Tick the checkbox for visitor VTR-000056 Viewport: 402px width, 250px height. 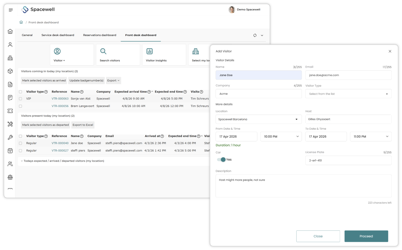click(21, 106)
